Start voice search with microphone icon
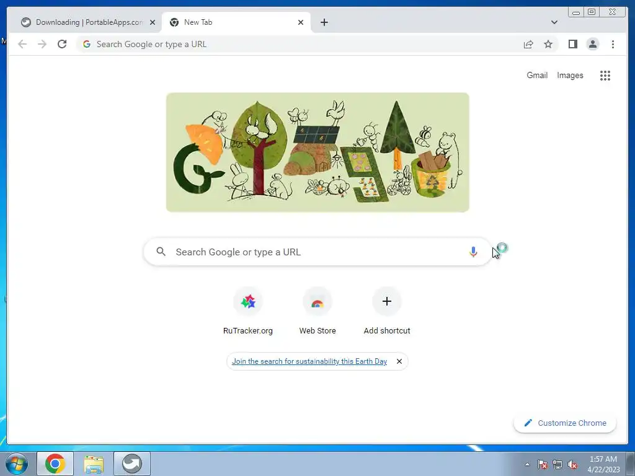Image resolution: width=635 pixels, height=476 pixels. point(473,252)
